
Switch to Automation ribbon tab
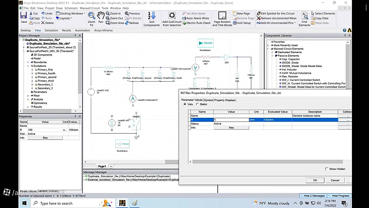pyautogui.click(x=82, y=30)
